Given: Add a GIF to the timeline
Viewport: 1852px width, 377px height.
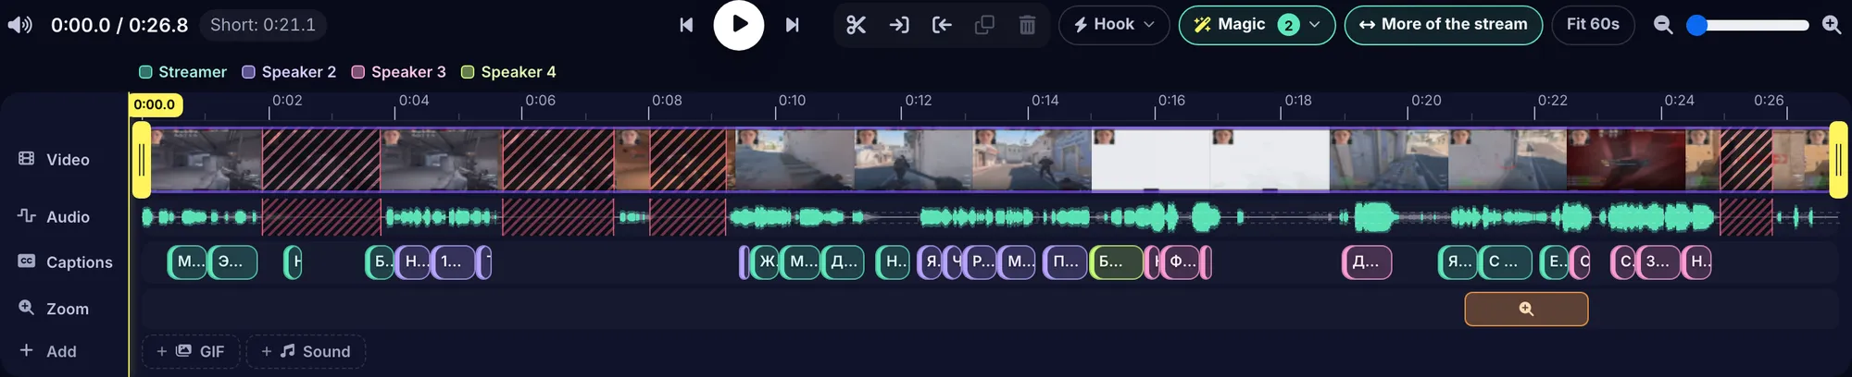Looking at the screenshot, I should pyautogui.click(x=191, y=351).
